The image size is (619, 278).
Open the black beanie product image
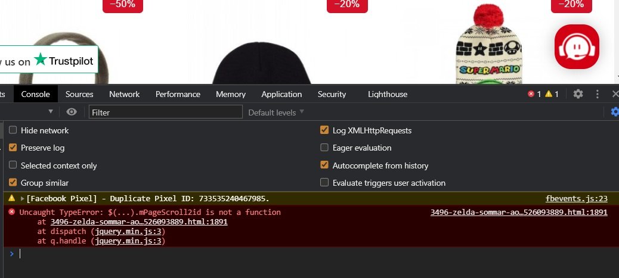click(261, 63)
